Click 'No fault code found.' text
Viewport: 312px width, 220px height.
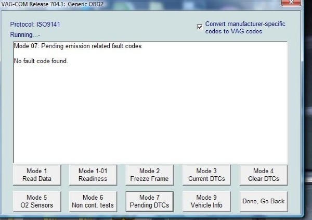tap(41, 61)
